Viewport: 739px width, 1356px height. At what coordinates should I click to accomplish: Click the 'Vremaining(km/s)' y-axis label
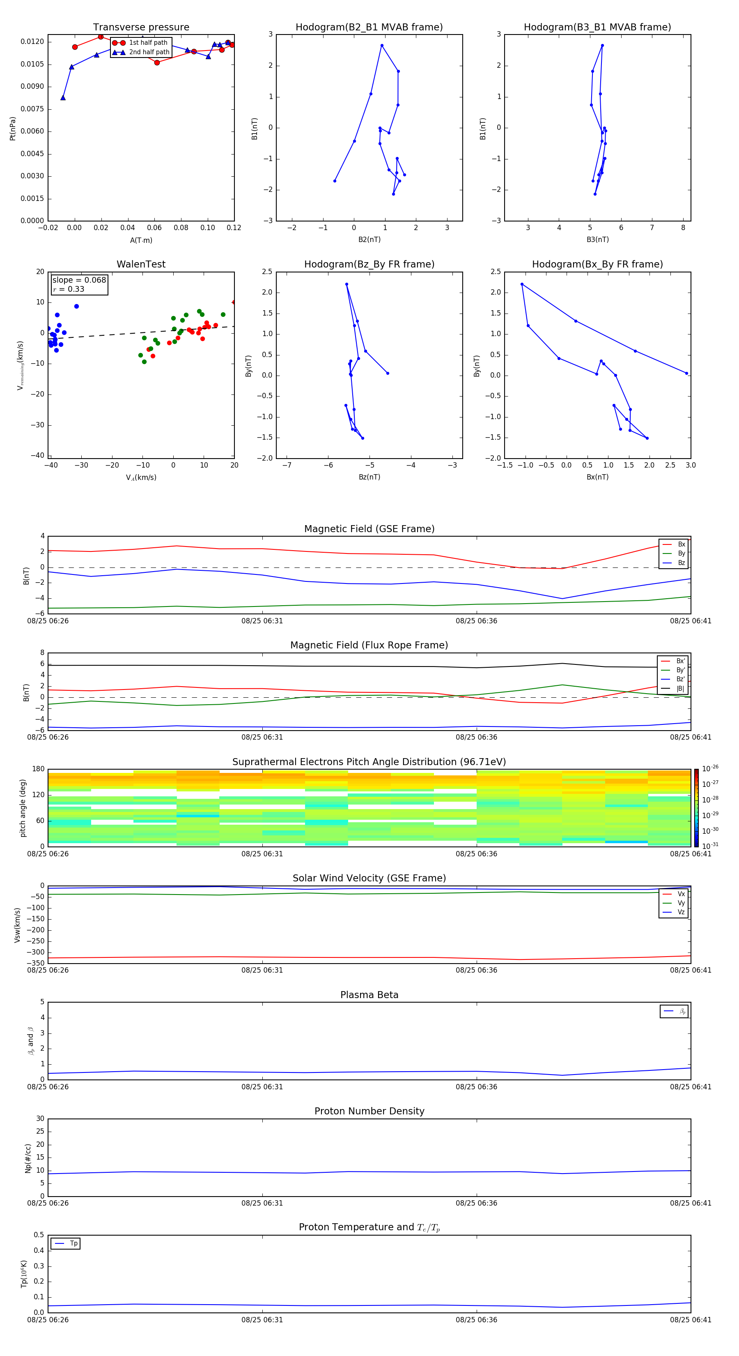click(x=20, y=365)
